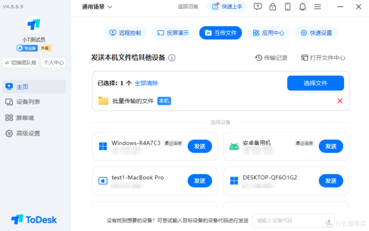
Task: Click the lock icon in title bar
Action: 273,6
